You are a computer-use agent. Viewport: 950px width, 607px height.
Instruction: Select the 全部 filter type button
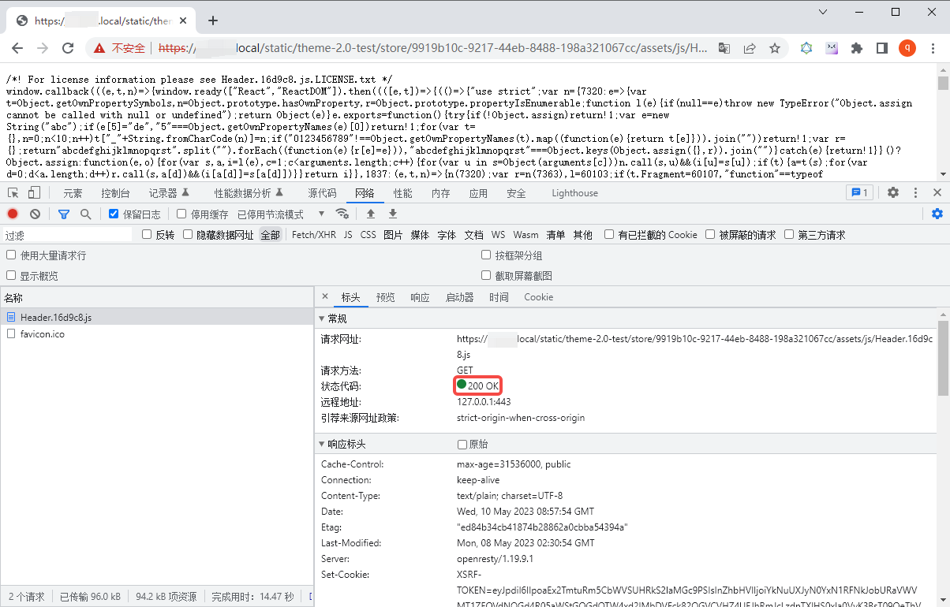(x=271, y=234)
